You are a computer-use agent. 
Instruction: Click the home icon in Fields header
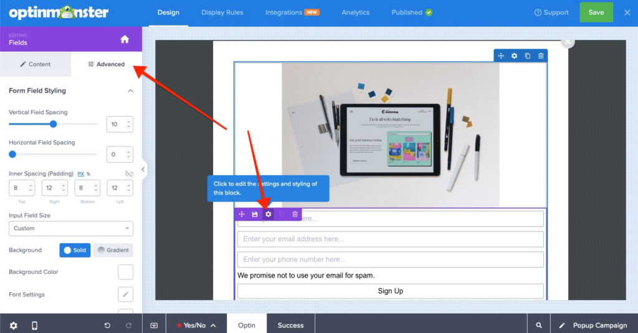[x=125, y=39]
